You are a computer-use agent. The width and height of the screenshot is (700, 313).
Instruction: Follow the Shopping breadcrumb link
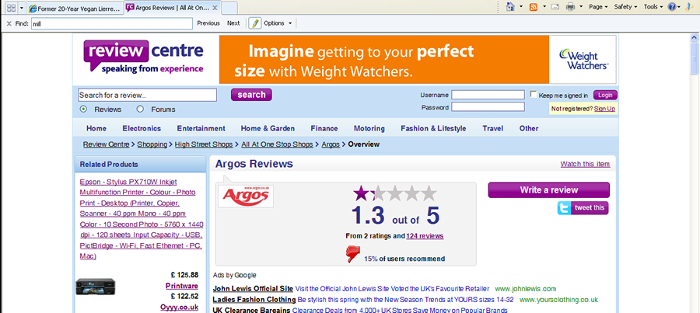pyautogui.click(x=152, y=144)
